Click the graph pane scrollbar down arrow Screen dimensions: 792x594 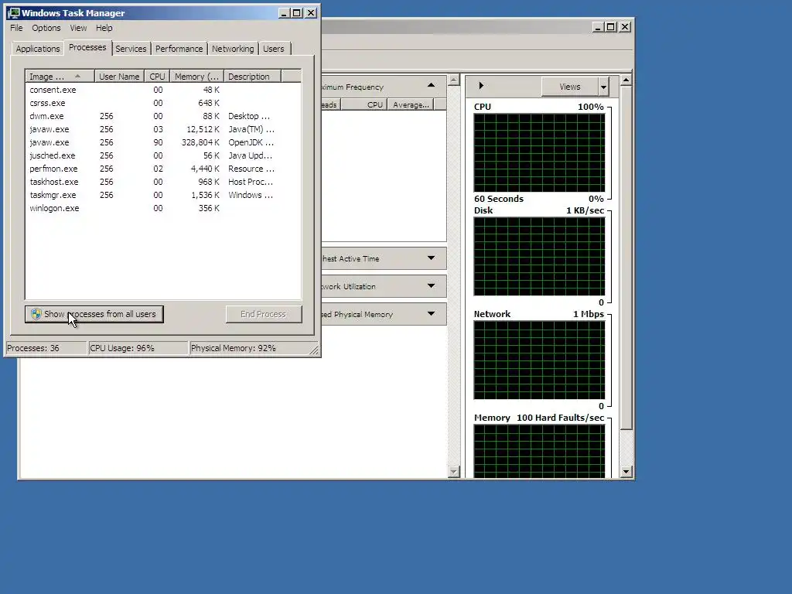(626, 472)
